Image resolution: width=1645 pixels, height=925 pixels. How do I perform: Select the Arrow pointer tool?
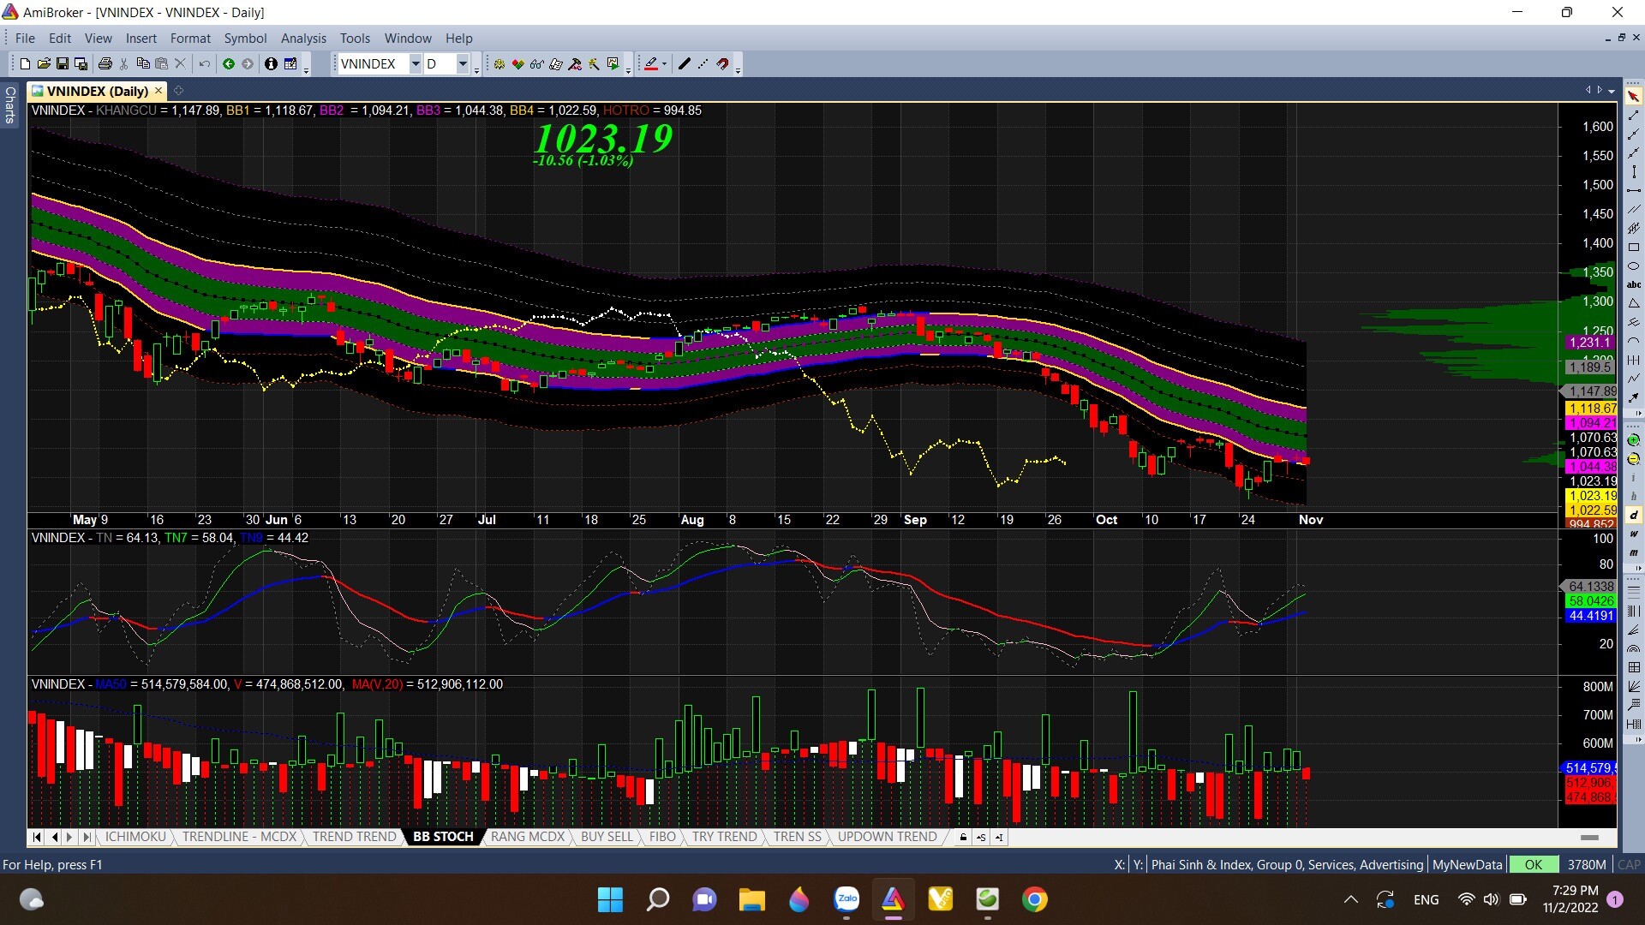[x=1633, y=97]
